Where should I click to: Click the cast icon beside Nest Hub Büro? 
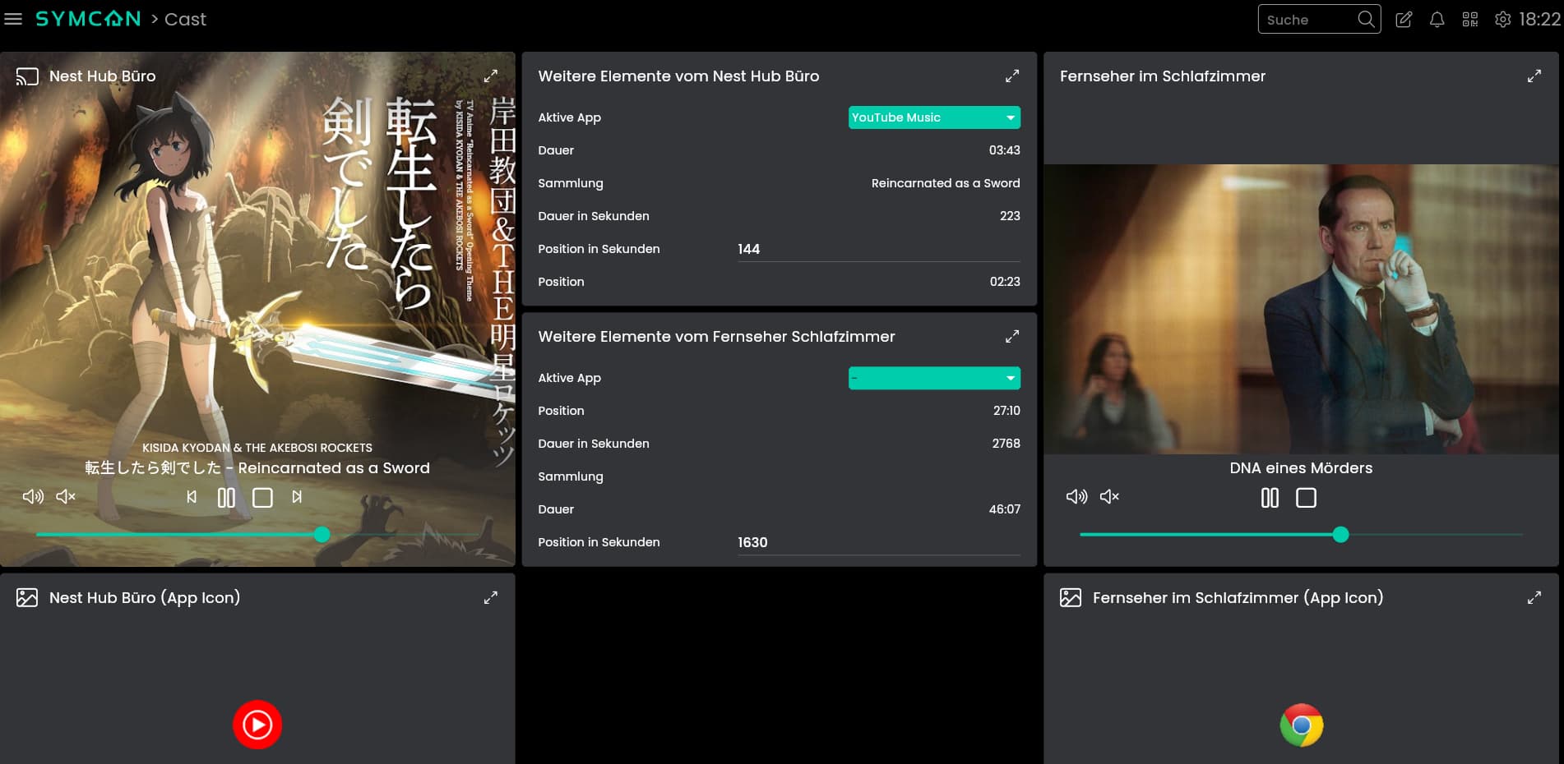click(x=27, y=76)
